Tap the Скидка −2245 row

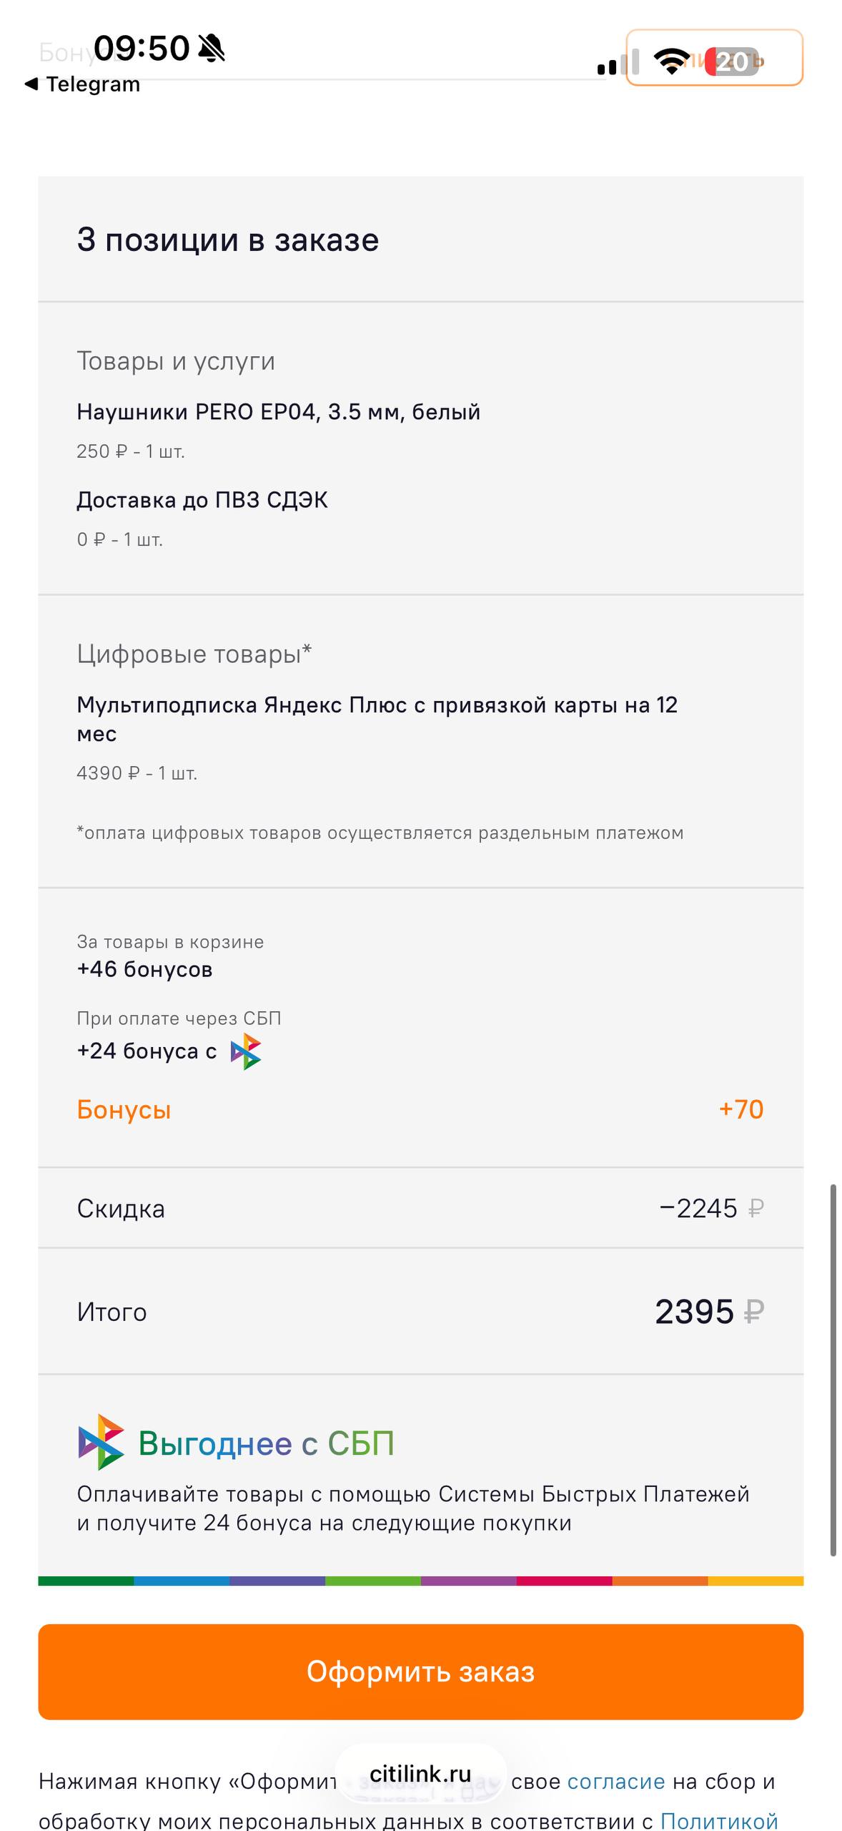click(421, 1209)
